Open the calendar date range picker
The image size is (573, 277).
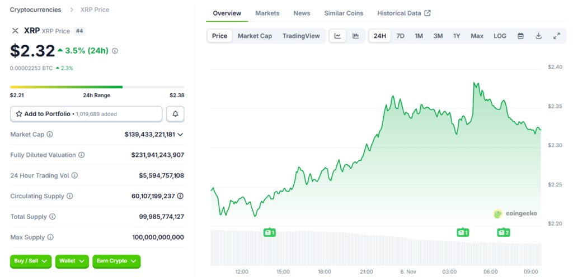[x=521, y=36]
